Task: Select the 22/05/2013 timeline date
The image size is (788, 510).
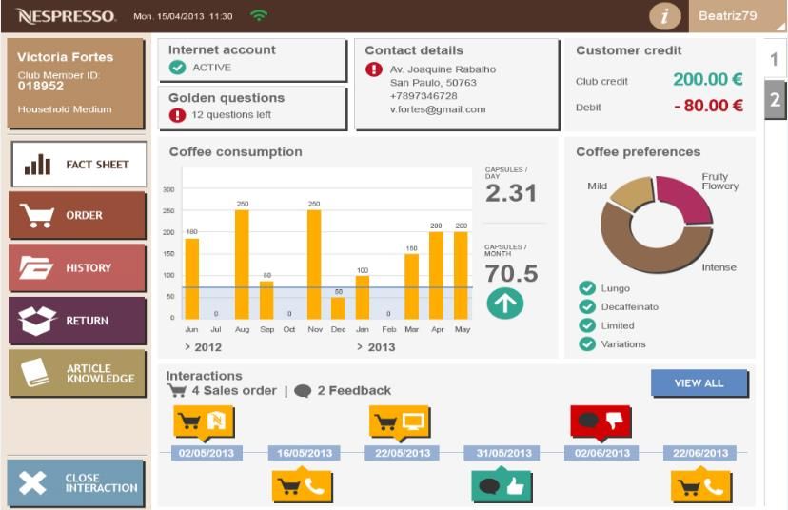Action: click(403, 453)
